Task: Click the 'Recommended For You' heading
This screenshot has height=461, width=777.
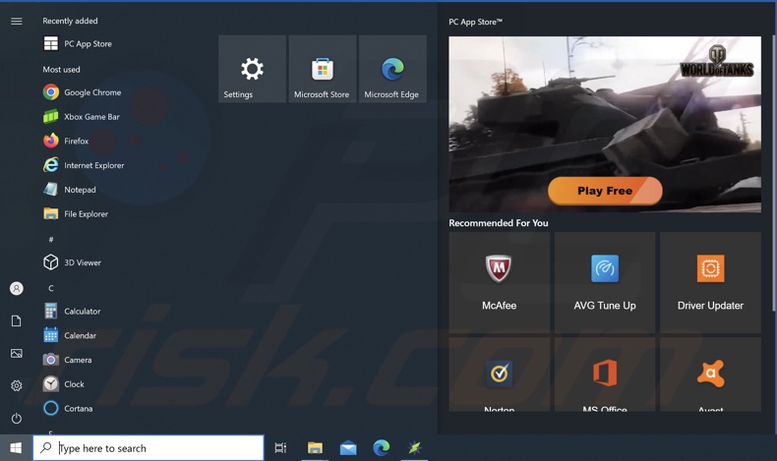Action: 499,223
